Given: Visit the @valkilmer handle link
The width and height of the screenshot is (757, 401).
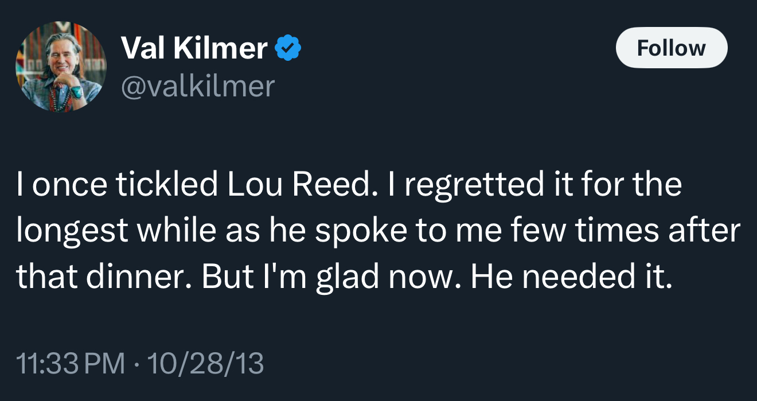Looking at the screenshot, I should click(x=198, y=86).
